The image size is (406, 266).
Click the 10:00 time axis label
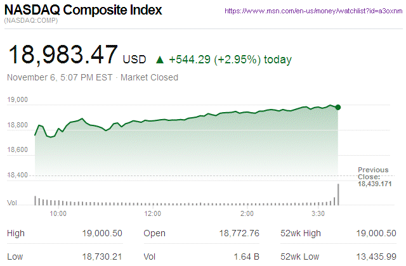click(58, 214)
